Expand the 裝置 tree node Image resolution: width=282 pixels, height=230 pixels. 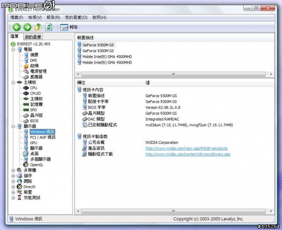click(x=13, y=192)
